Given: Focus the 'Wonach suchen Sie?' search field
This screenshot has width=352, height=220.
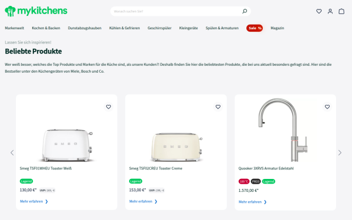Looking at the screenshot, I should point(176,11).
